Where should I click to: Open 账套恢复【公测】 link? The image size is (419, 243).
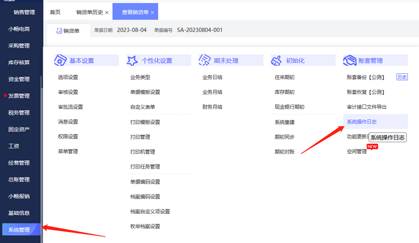[365, 92]
